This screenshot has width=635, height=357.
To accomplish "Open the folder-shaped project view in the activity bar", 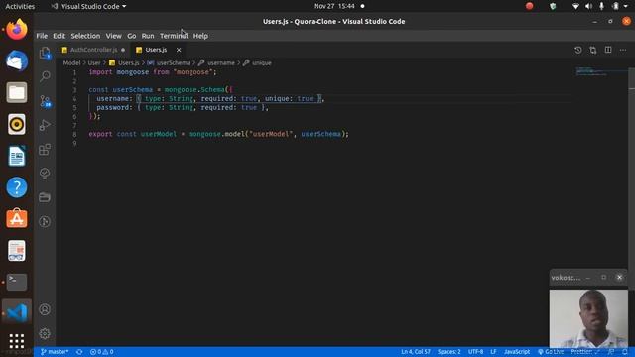I will click(x=45, y=197).
